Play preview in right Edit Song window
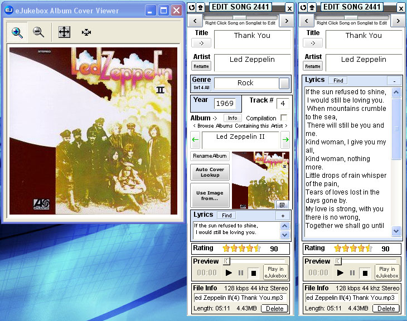 click(340, 273)
